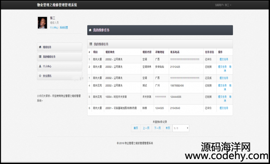Image resolution: width=270 pixels, height=164 pixels.
Task: Click the 物业管理之维修管理管理系统 title in navbar
Action: [x=57, y=5]
